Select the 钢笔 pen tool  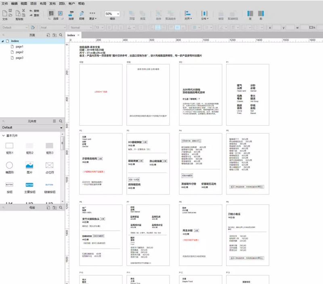point(82,15)
